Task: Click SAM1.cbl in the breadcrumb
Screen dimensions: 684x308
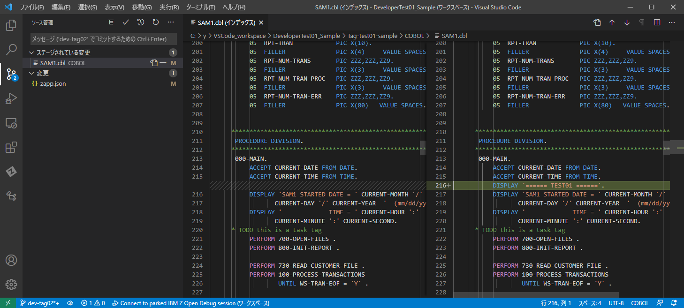Action: (454, 36)
